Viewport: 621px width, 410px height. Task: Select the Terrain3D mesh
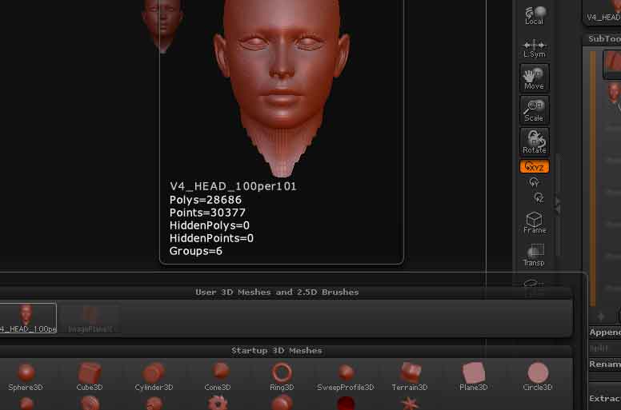[x=410, y=376]
